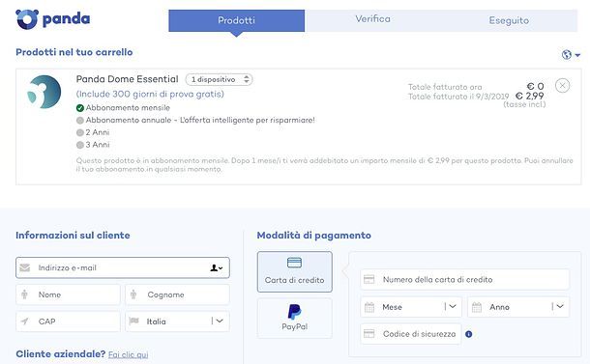Screen dimensions: 590x364
Task: Select Abbonamento annuale option
Action: tap(195, 120)
